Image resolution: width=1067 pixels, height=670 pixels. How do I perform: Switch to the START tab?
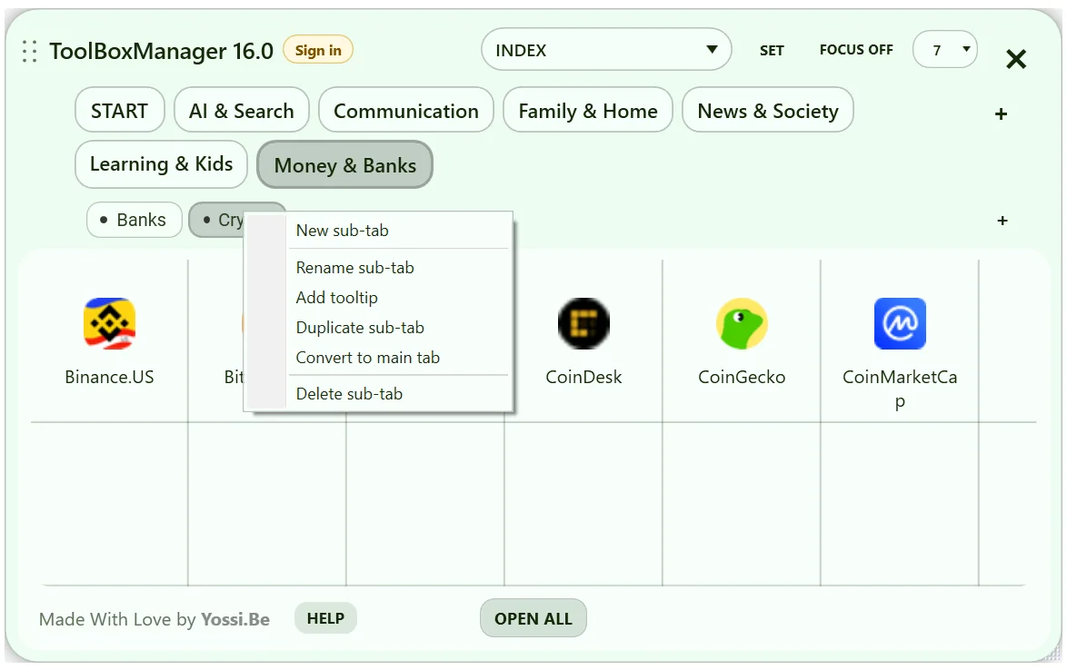pos(120,110)
